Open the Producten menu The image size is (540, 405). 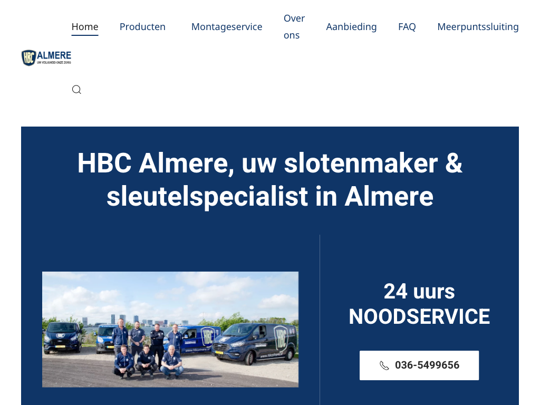(x=142, y=27)
